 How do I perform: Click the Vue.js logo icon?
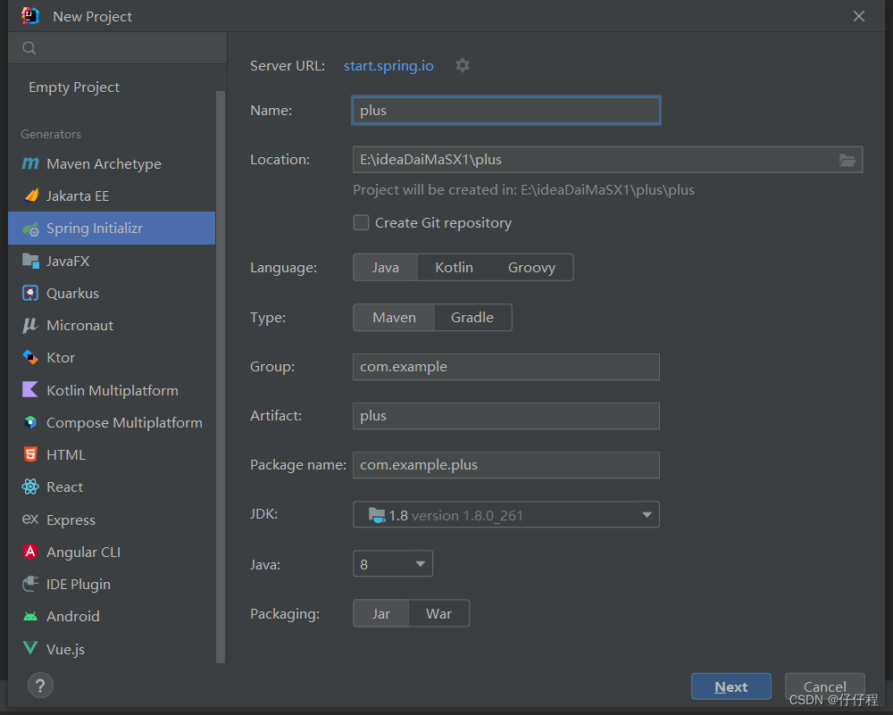point(30,648)
